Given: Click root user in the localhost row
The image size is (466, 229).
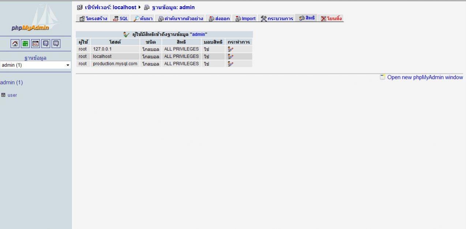Looking at the screenshot, I should pyautogui.click(x=83, y=56).
